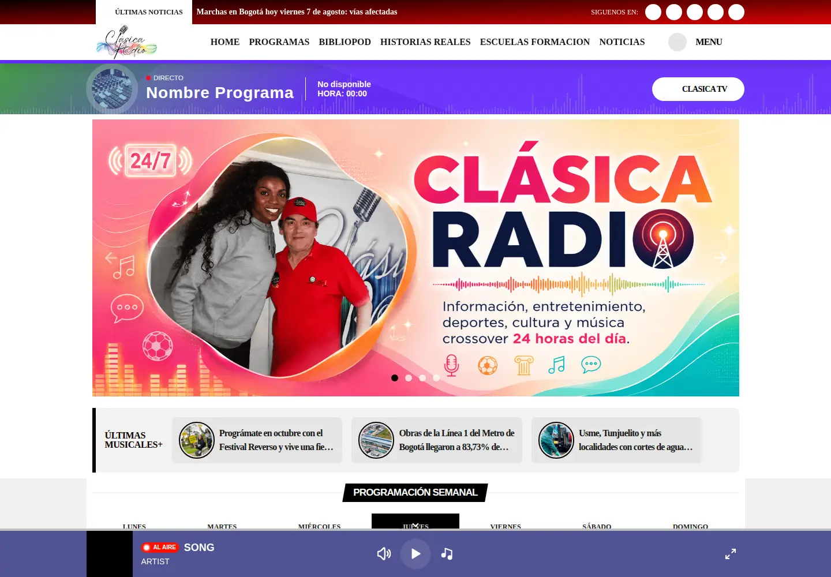The width and height of the screenshot is (831, 577).
Task: Open CLASICA TV button
Action: (x=698, y=89)
